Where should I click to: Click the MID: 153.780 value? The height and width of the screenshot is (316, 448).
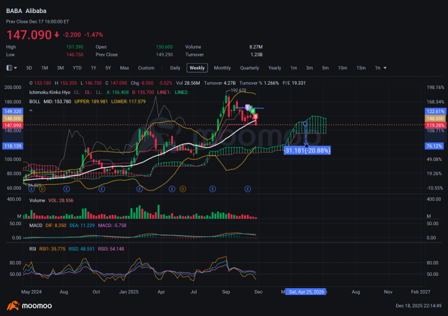(57, 101)
